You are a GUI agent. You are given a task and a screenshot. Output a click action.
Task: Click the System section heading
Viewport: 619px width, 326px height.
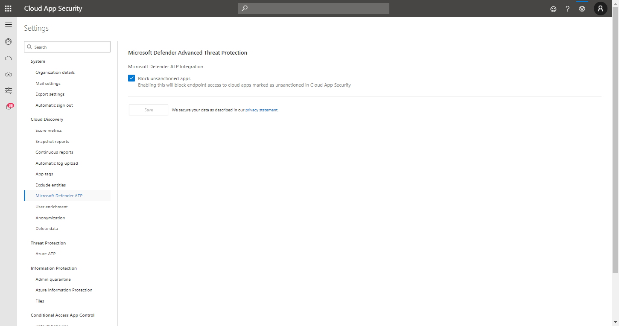[x=38, y=61]
